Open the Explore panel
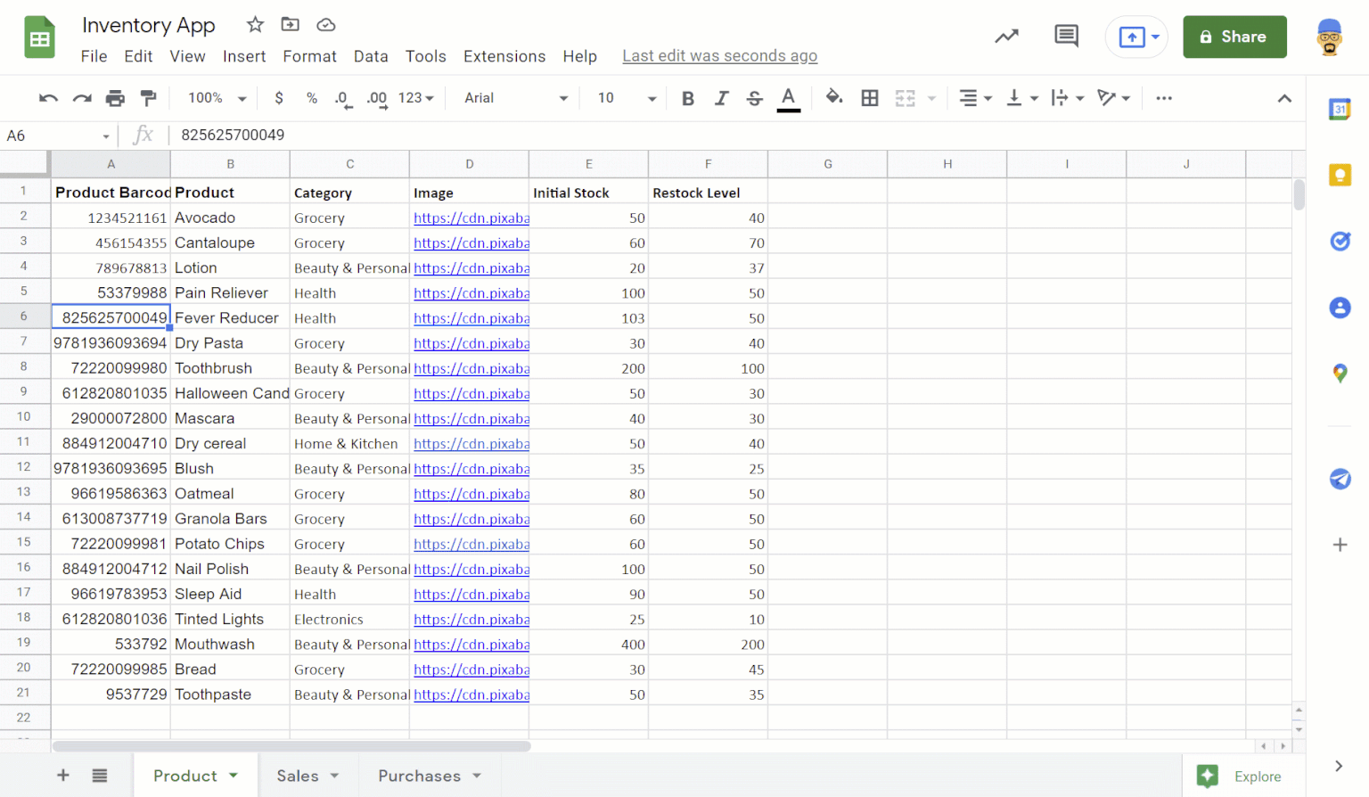Viewport: 1369px width, 797px height. click(x=1239, y=775)
